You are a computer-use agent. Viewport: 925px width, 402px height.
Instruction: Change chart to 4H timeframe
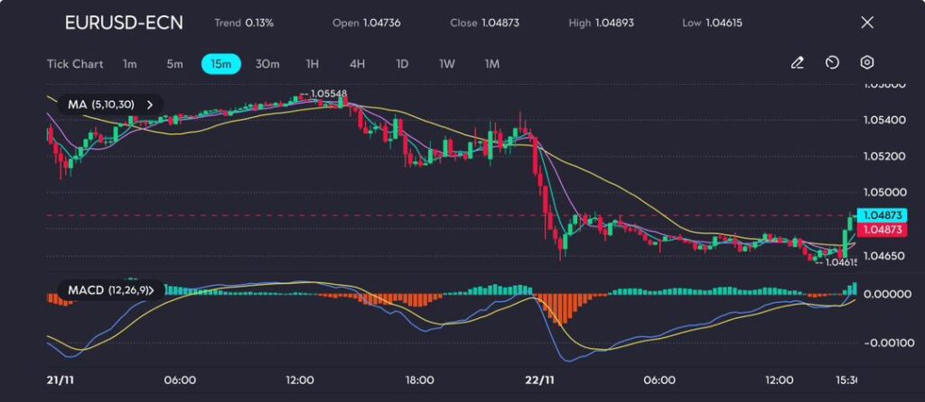click(x=357, y=64)
